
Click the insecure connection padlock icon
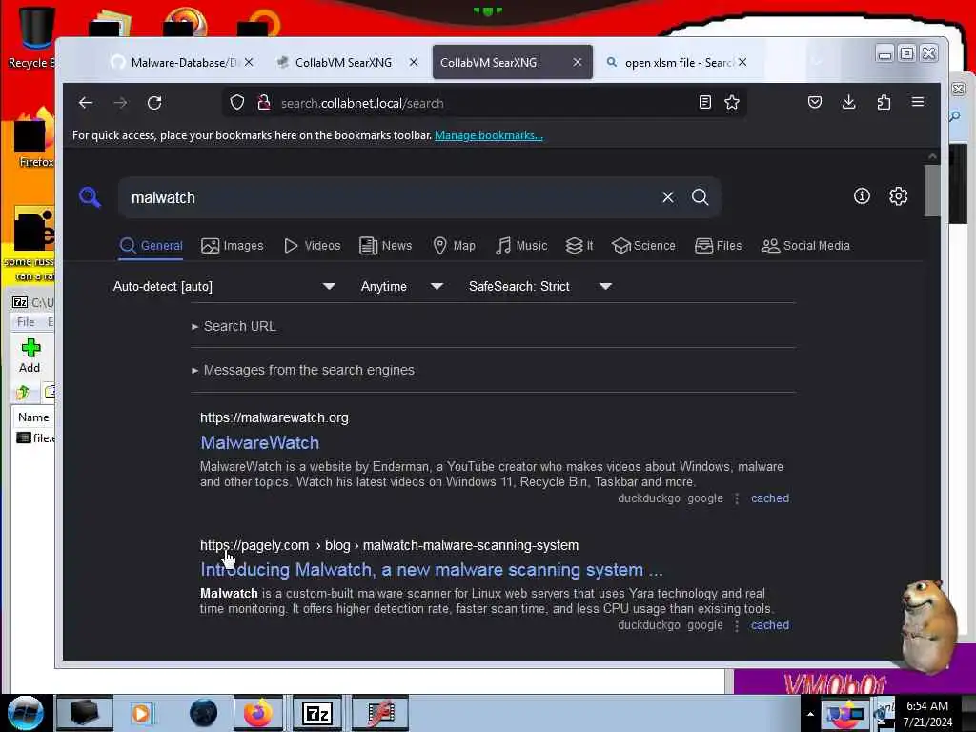(x=264, y=103)
